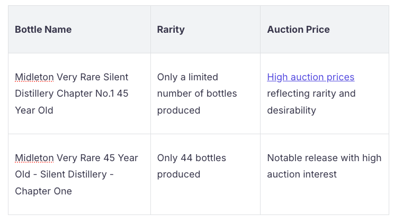Screen dimensions: 394x224
Task: Click the "Bottle Name" column header
Action: coord(43,30)
